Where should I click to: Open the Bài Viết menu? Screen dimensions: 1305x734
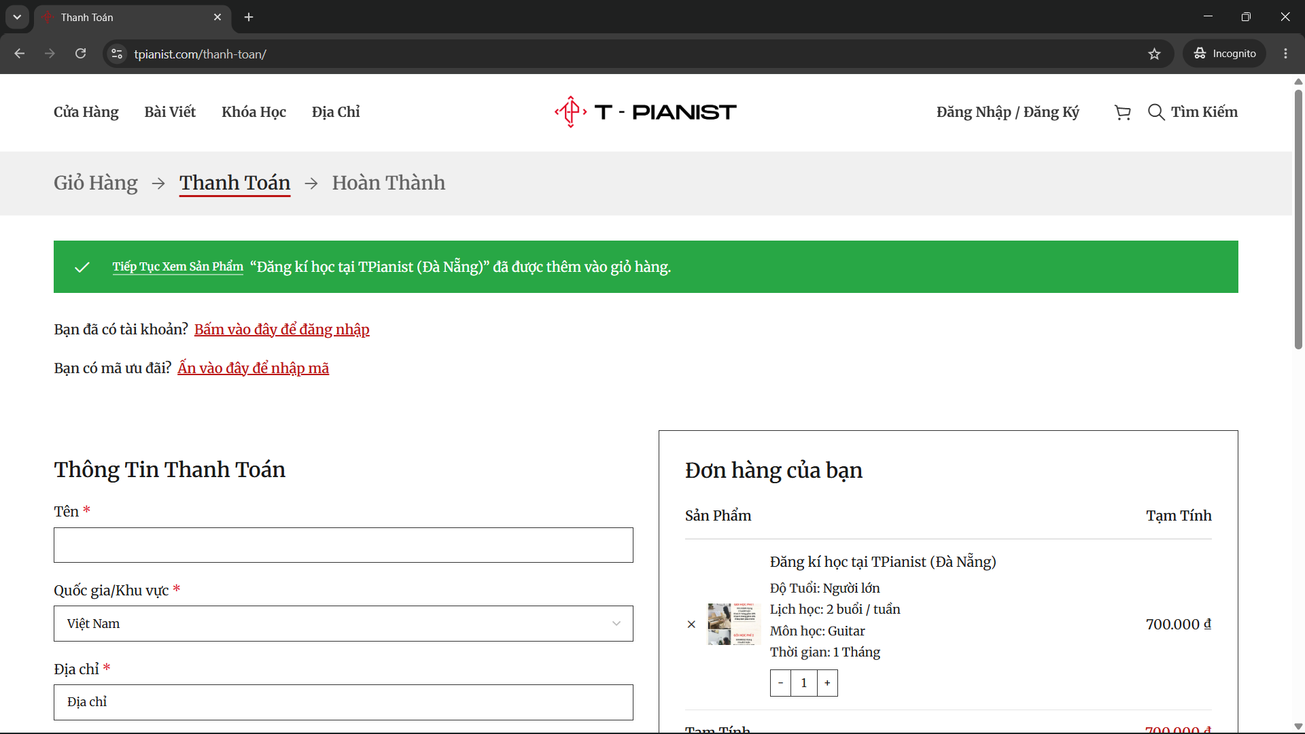pyautogui.click(x=170, y=112)
